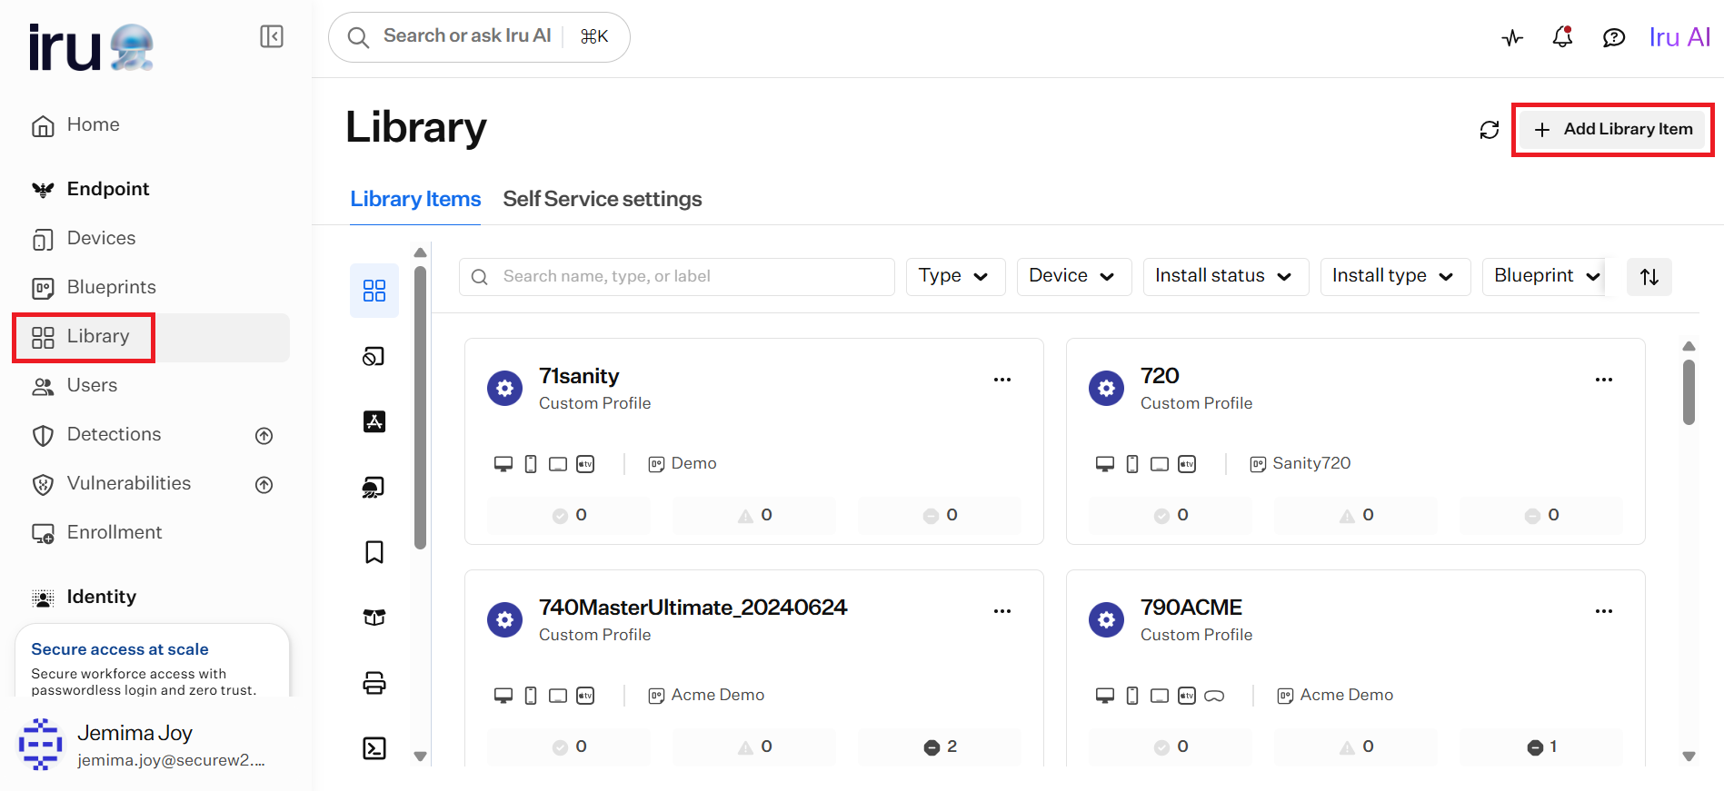The width and height of the screenshot is (1724, 791).
Task: Expand the Type filter dropdown
Action: (x=955, y=276)
